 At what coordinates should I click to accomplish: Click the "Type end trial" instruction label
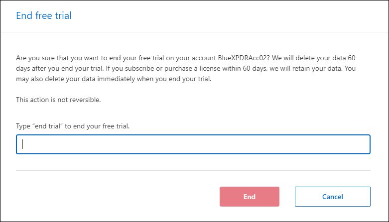coord(73,126)
